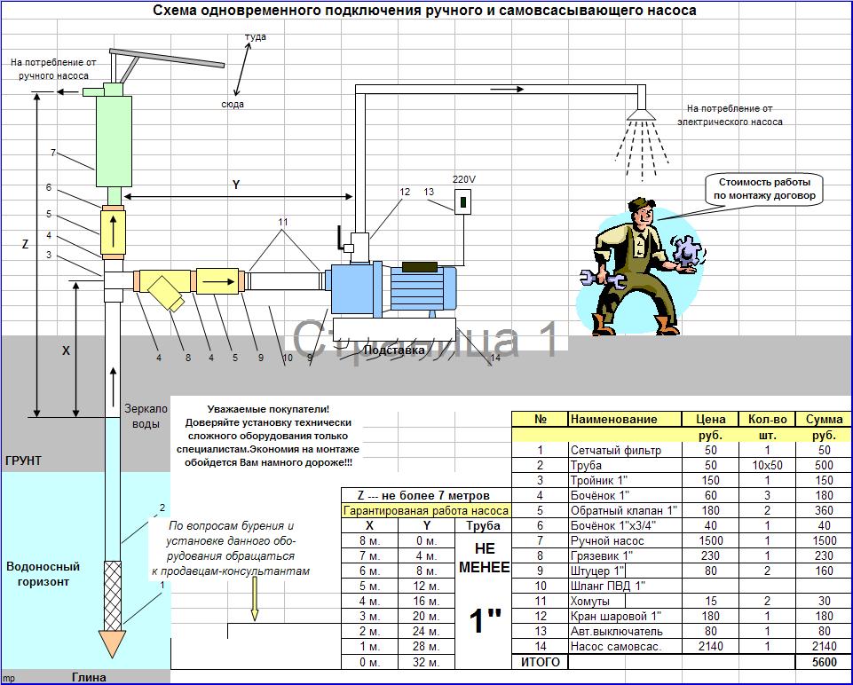Image resolution: width=853 pixels, height=685 pixels.
Task: Click the 'Штуцер 1"' cell
Action: 625,571
